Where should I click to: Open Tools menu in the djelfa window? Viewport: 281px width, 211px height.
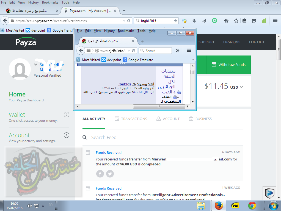[141, 31]
